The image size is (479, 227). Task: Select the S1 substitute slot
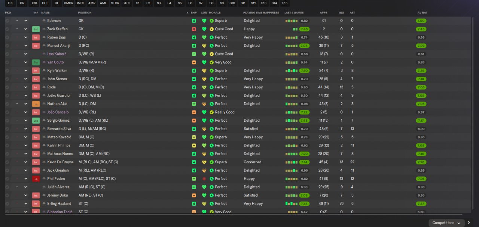point(138,3)
